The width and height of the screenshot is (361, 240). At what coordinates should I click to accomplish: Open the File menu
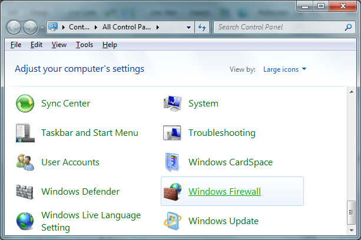coord(16,45)
